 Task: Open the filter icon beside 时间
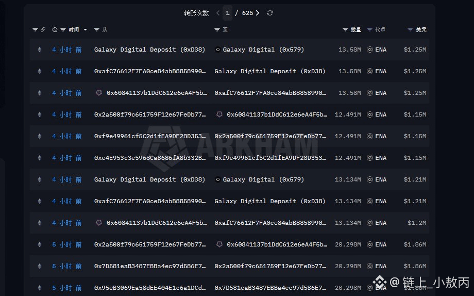click(63, 30)
